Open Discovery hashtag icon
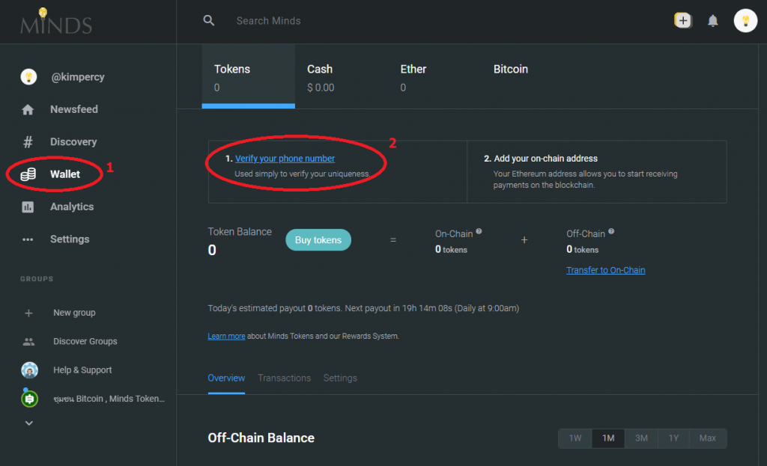 [x=28, y=142]
